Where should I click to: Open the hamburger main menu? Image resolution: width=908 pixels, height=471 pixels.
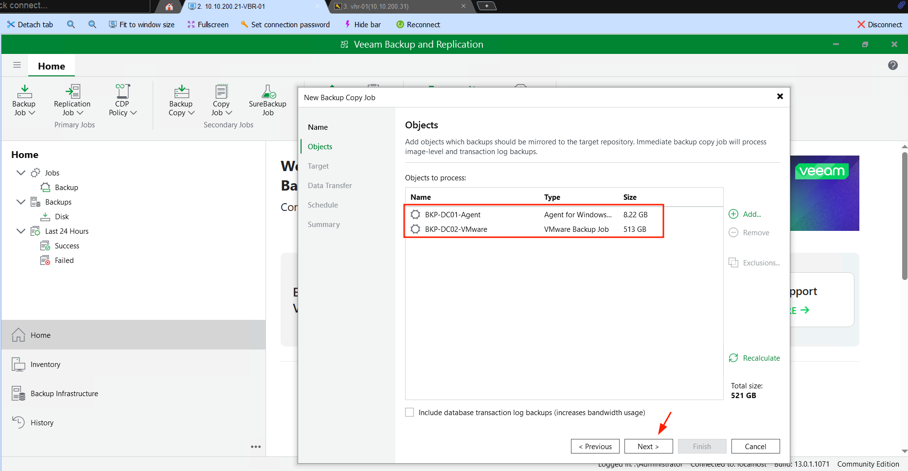pyautogui.click(x=17, y=65)
